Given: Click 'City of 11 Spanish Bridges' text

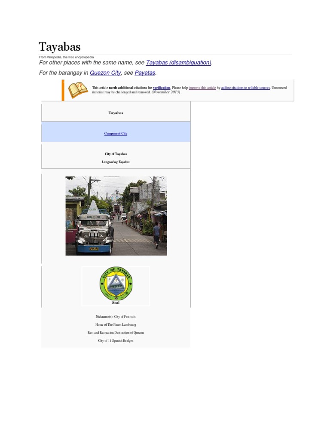Looking at the screenshot, I should click(116, 340).
